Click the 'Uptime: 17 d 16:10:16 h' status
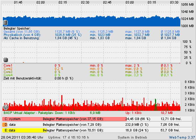Viewport: 196px width, 140px height. (x=69, y=138)
